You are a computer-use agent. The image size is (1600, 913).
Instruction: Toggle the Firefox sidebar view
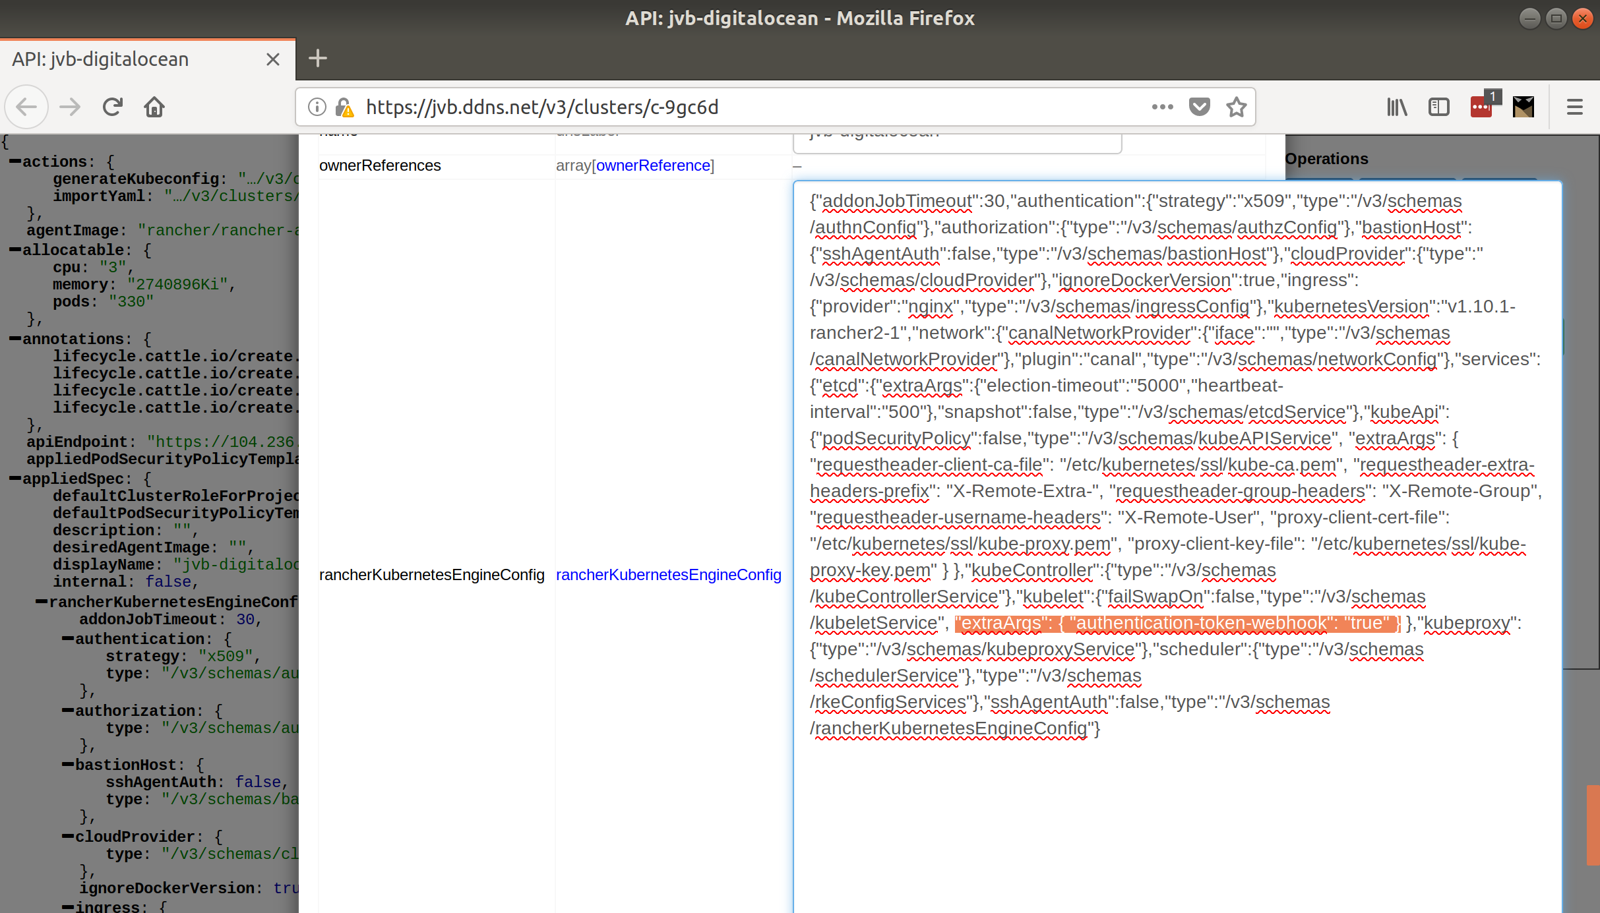[x=1438, y=107]
